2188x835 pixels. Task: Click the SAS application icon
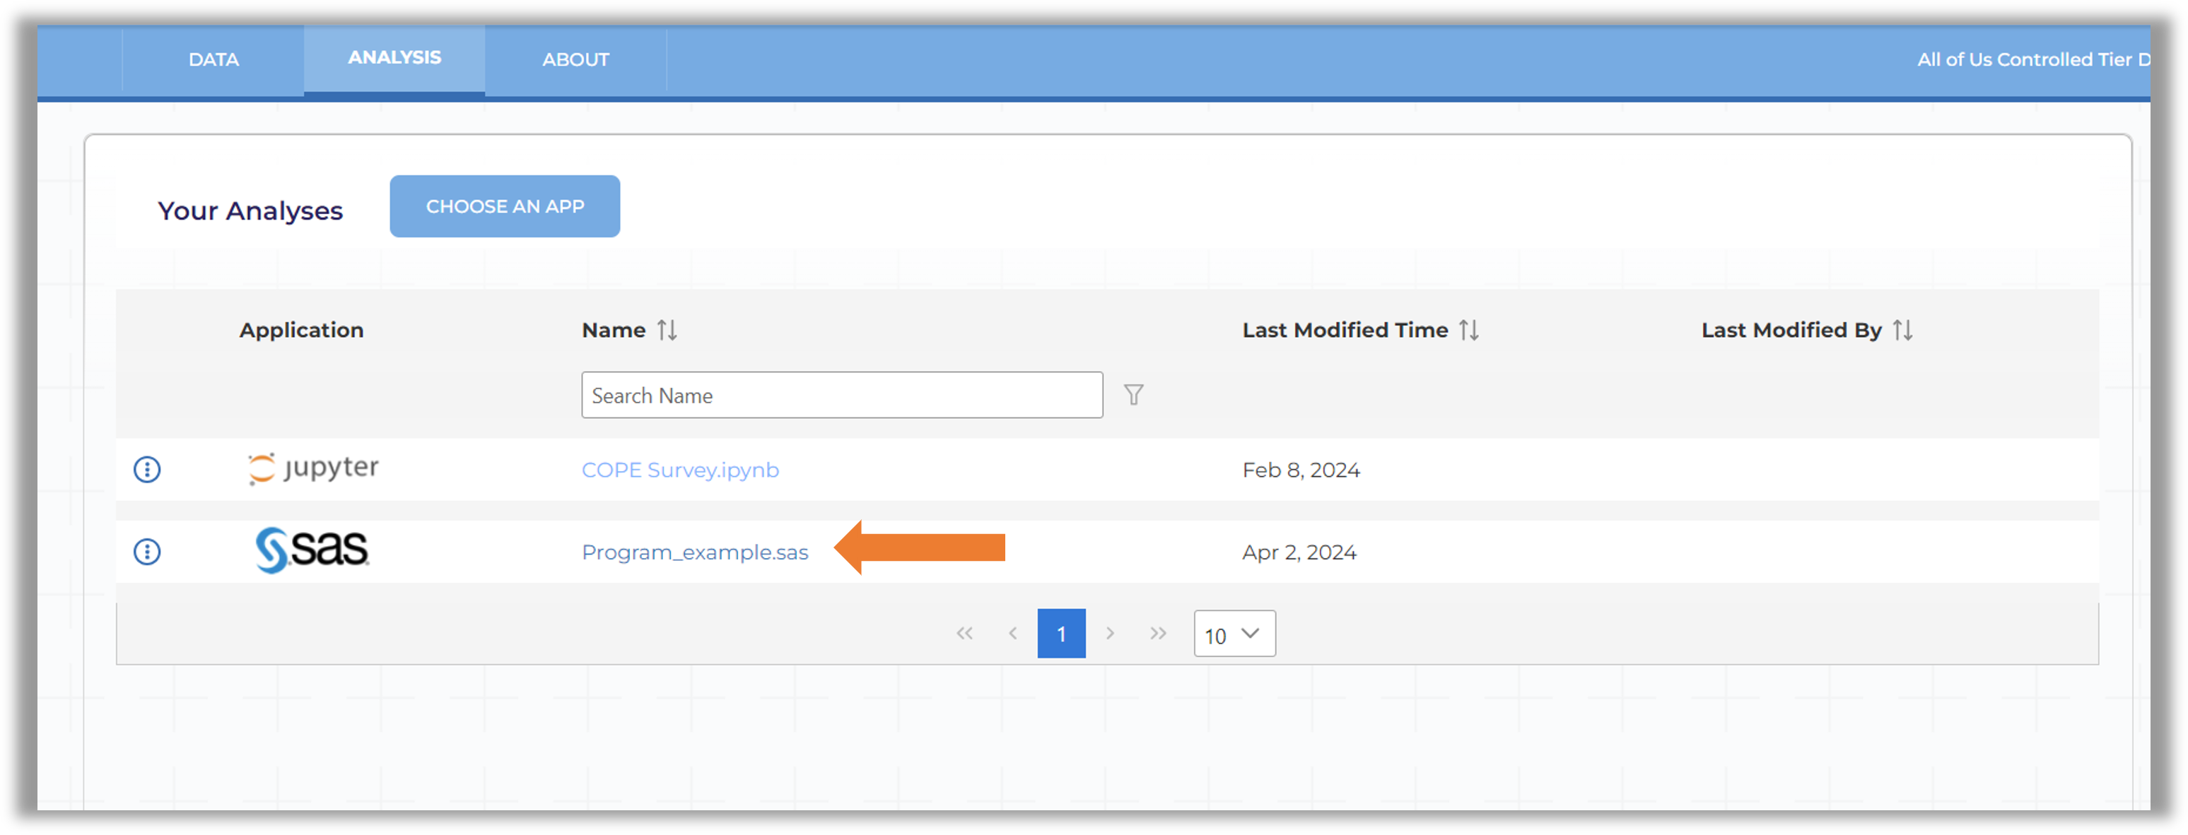312,551
